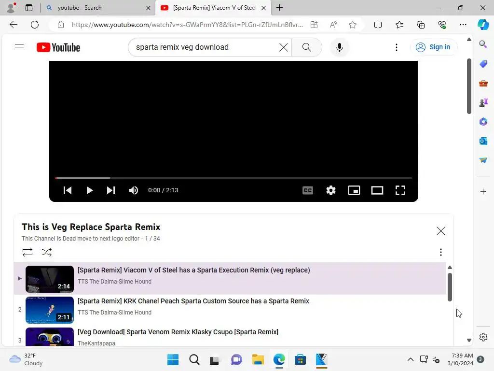Open the app available icon in address bar

314,25
